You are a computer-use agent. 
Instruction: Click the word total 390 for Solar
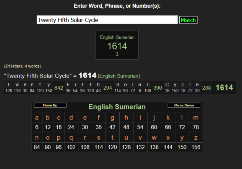[158, 88]
